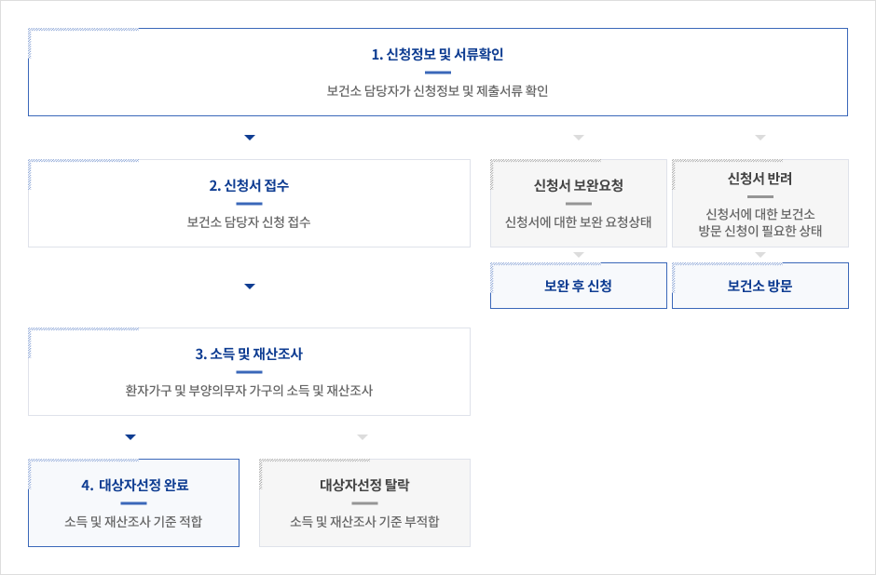876x575 pixels.
Task: Open the 2. 신청서 접수 step
Action: [x=249, y=203]
